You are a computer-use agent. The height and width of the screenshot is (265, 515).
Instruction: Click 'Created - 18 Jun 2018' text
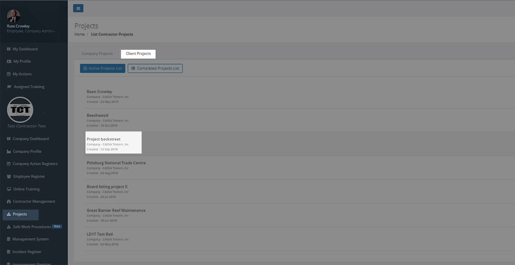(x=102, y=220)
